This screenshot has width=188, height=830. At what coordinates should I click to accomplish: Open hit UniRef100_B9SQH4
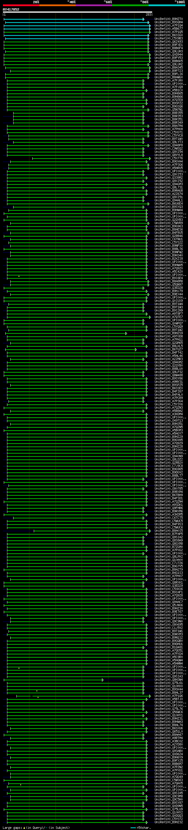click(168, 22)
